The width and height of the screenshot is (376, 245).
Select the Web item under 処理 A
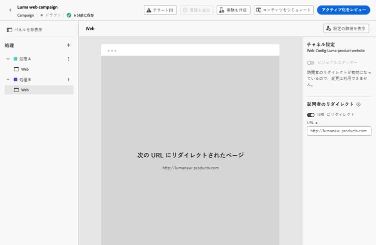click(x=39, y=69)
